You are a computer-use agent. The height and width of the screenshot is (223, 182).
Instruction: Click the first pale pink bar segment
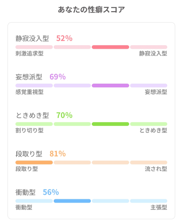(x=34, y=47)
